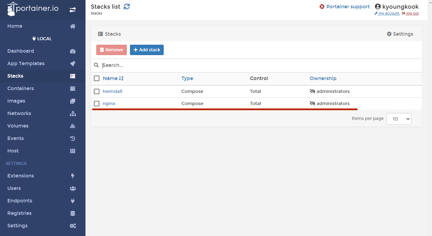Click the Add stack button
Viewport: 432px width, 236px height.
point(147,50)
